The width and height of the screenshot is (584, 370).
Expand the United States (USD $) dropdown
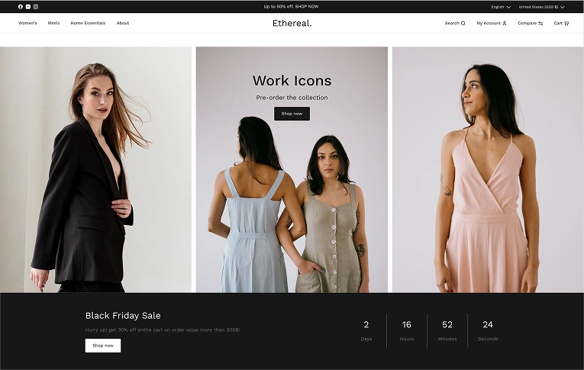point(541,7)
